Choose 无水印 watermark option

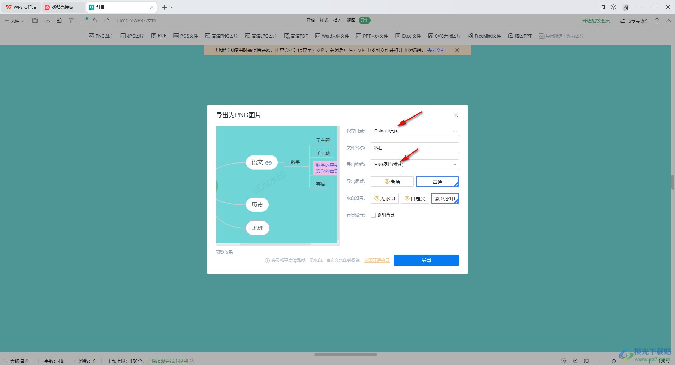(x=385, y=198)
